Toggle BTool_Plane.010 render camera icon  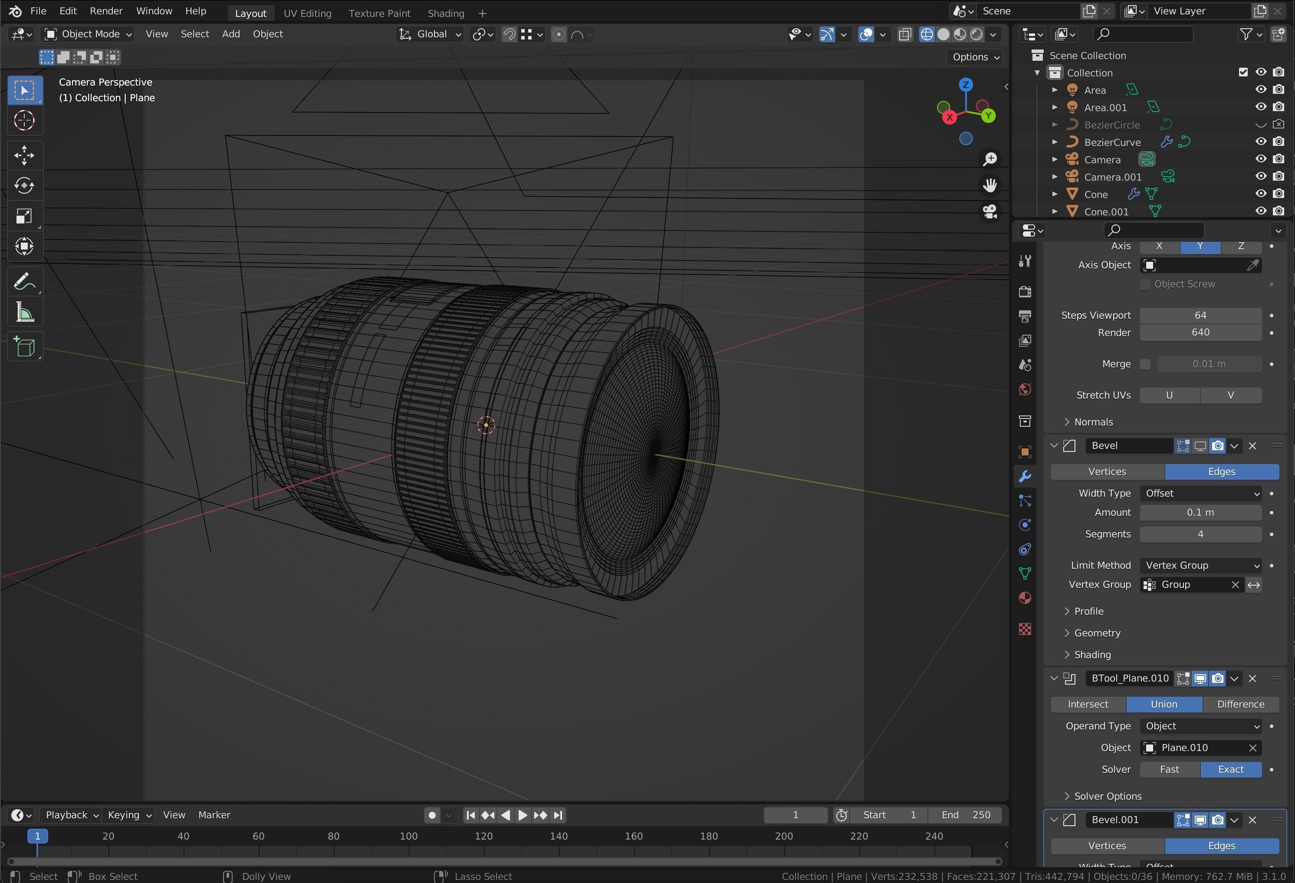point(1218,679)
